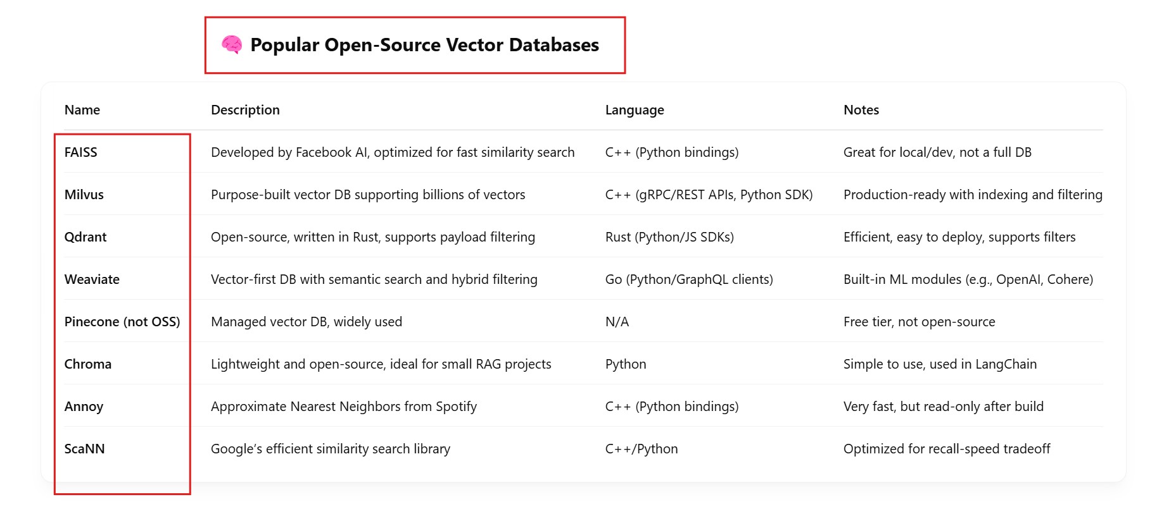Select the Free tier, not open-source note

click(919, 322)
